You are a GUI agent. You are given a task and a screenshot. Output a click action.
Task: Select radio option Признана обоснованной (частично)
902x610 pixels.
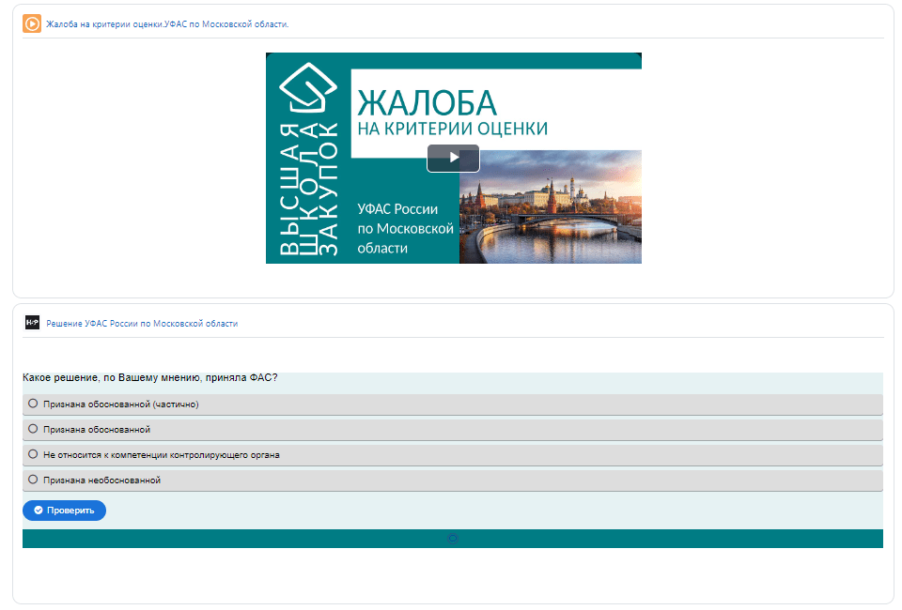tap(34, 404)
